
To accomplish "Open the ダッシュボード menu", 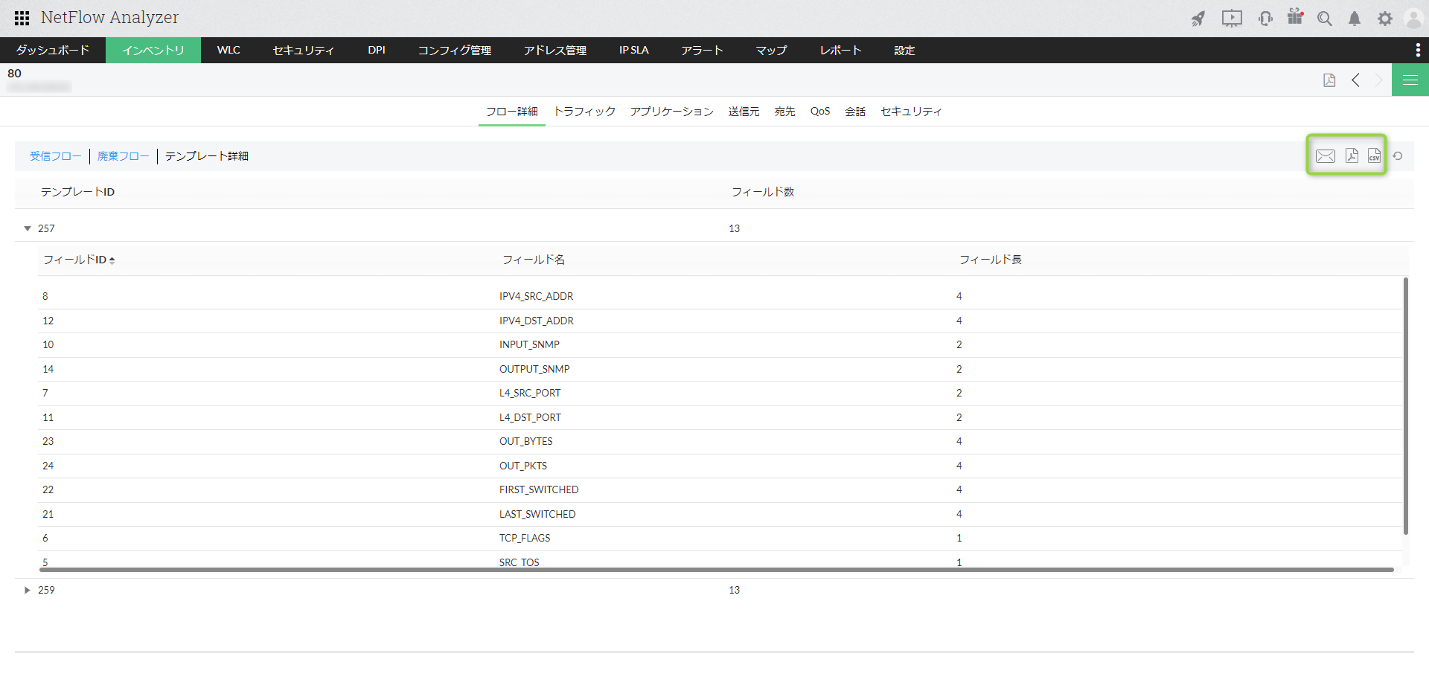I will click(53, 50).
